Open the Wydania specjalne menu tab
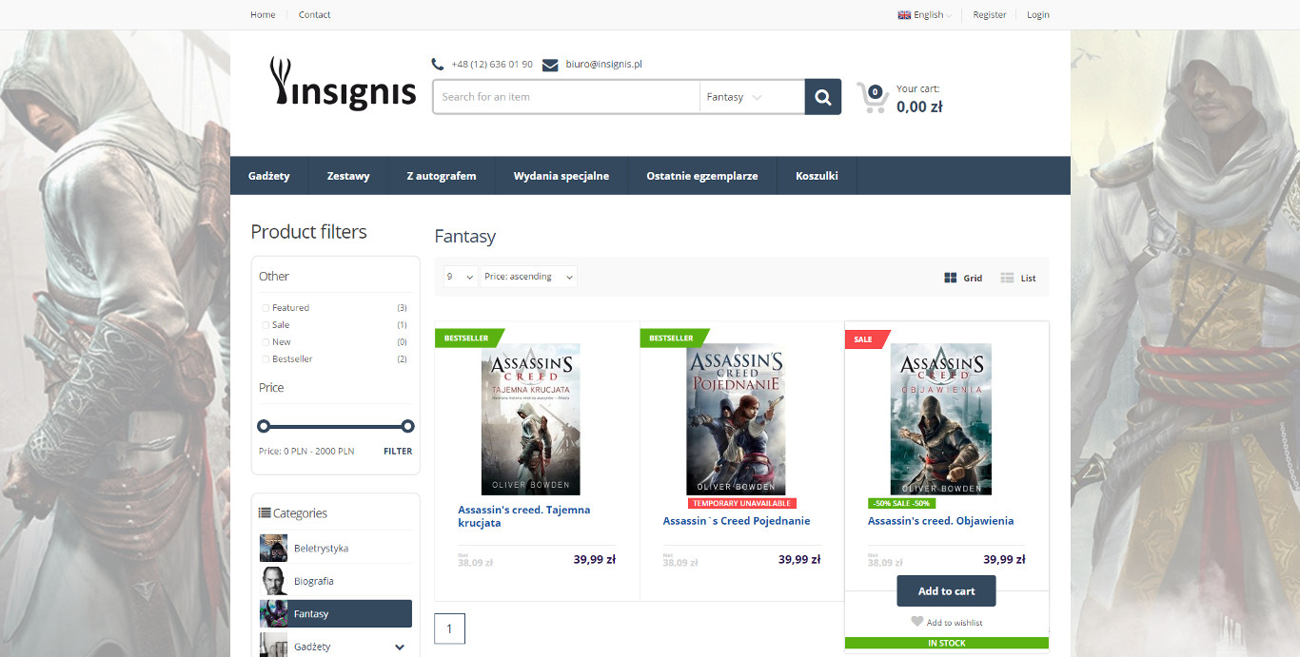Screen dimensions: 1300x657 [x=561, y=176]
